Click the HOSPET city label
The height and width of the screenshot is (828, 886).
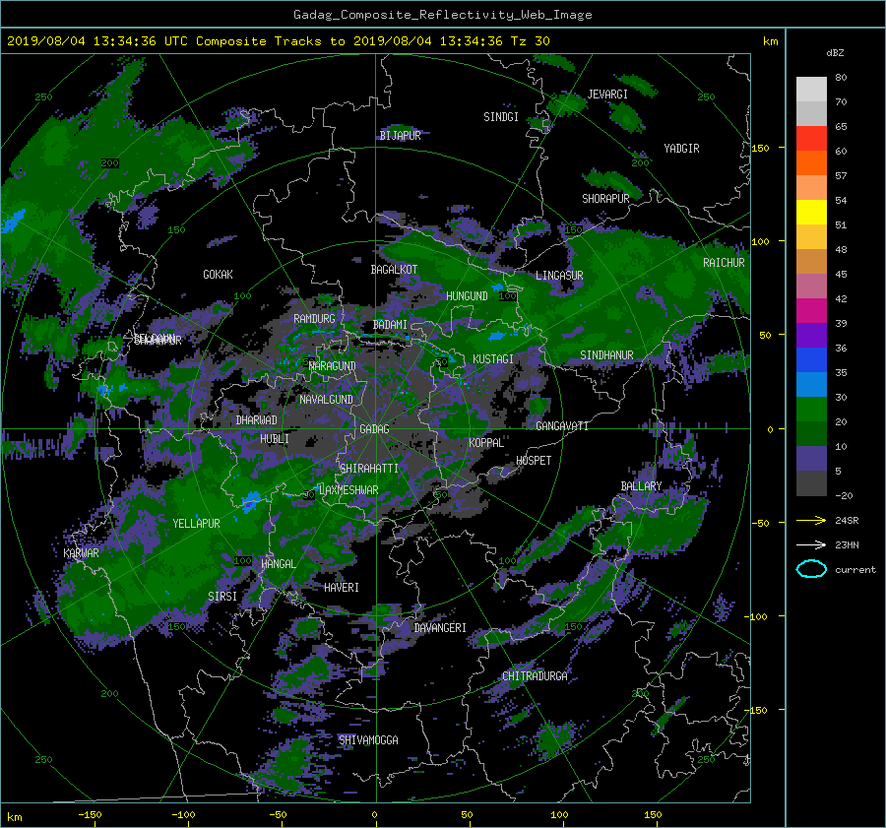[534, 461]
